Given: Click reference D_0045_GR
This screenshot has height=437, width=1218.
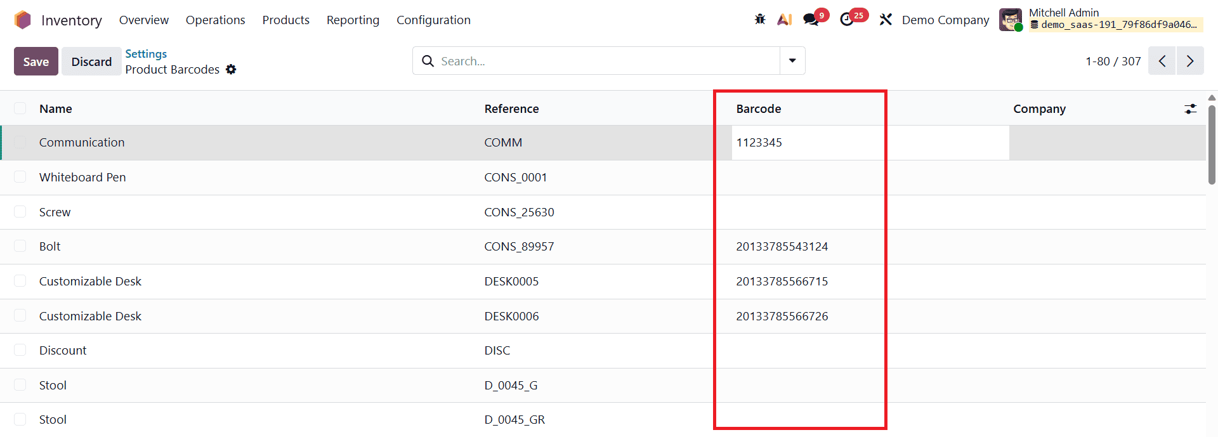Looking at the screenshot, I should [514, 419].
